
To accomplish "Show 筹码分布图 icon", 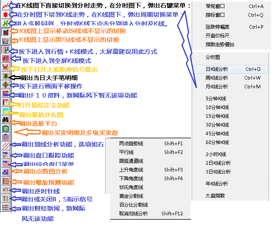I will [x=6, y=111].
